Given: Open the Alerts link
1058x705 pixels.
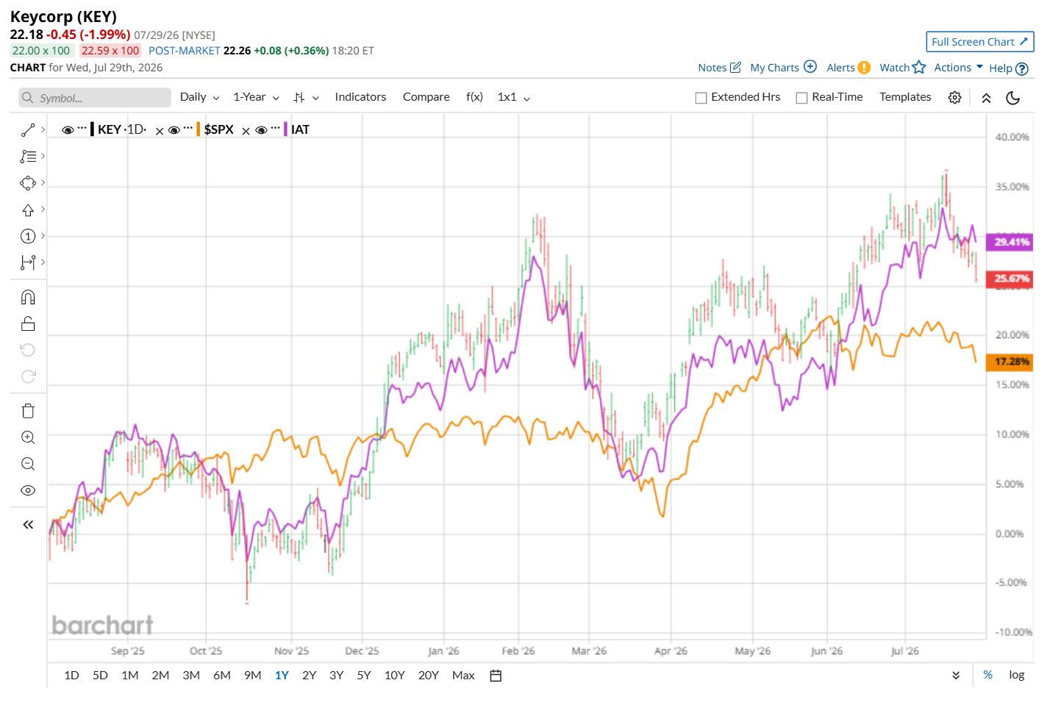Looking at the screenshot, I should [x=848, y=68].
